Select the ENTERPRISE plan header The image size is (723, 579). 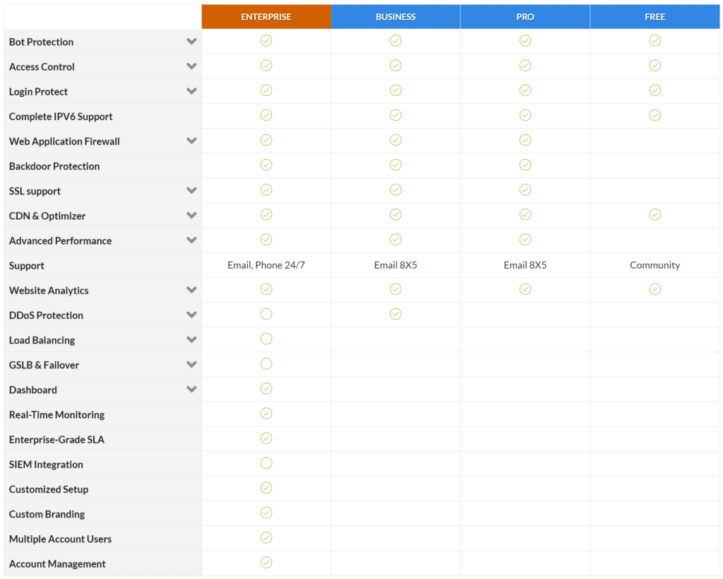(266, 16)
